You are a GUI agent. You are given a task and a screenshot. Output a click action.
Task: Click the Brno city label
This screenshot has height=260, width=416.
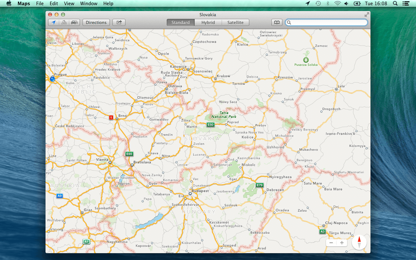point(123,116)
